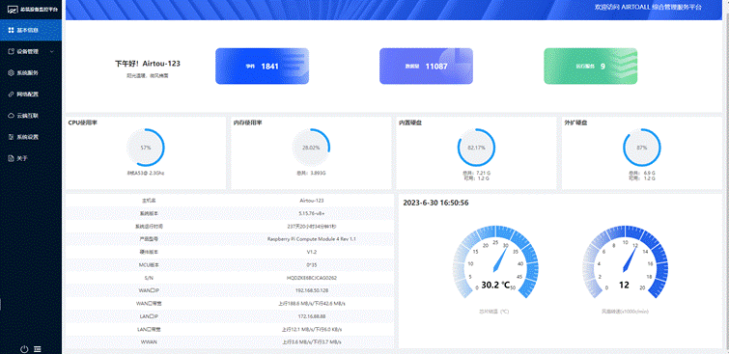Toggle the sidebar collapse icon at bottom
This screenshot has width=729, height=354.
click(x=38, y=349)
